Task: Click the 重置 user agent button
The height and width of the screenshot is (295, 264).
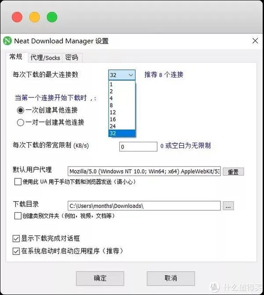Action: click(233, 172)
